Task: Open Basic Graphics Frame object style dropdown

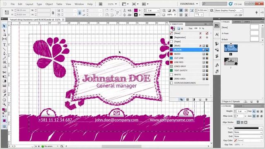Action: click(x=241, y=10)
